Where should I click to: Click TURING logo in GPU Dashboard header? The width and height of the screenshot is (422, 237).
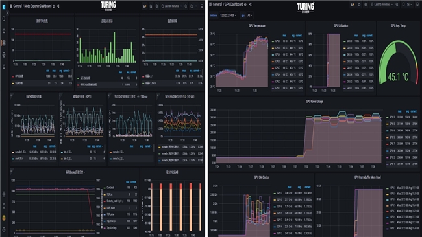[306, 7]
